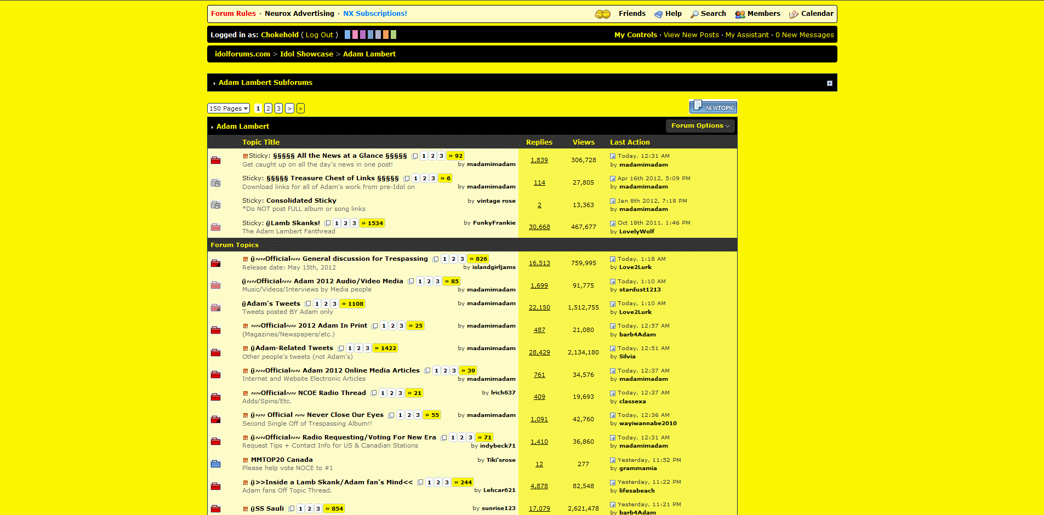Open Neurox Advertising menu link
The width and height of the screenshot is (1044, 515).
pos(299,14)
